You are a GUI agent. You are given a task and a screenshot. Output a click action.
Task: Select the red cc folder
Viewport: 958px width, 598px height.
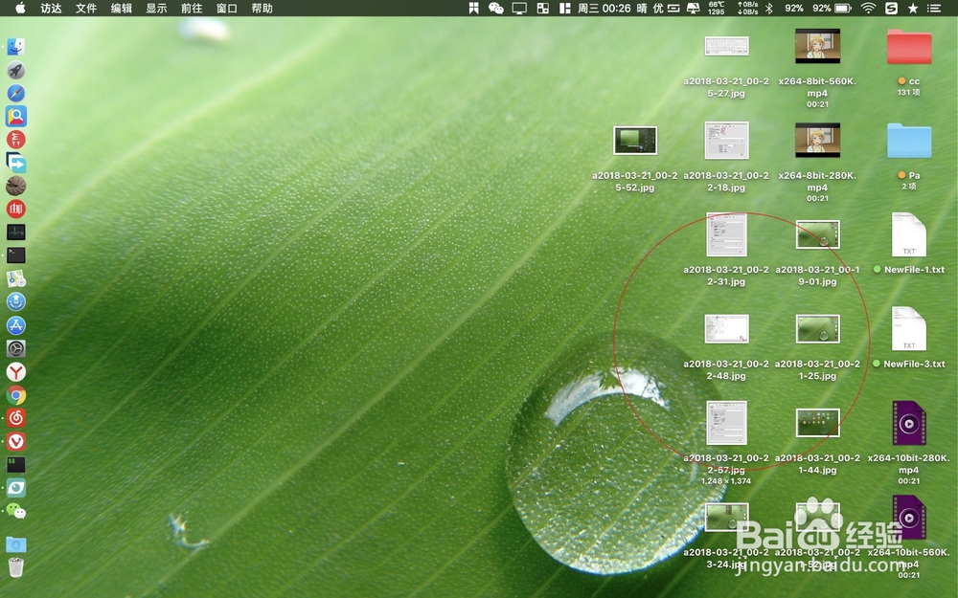[x=909, y=46]
